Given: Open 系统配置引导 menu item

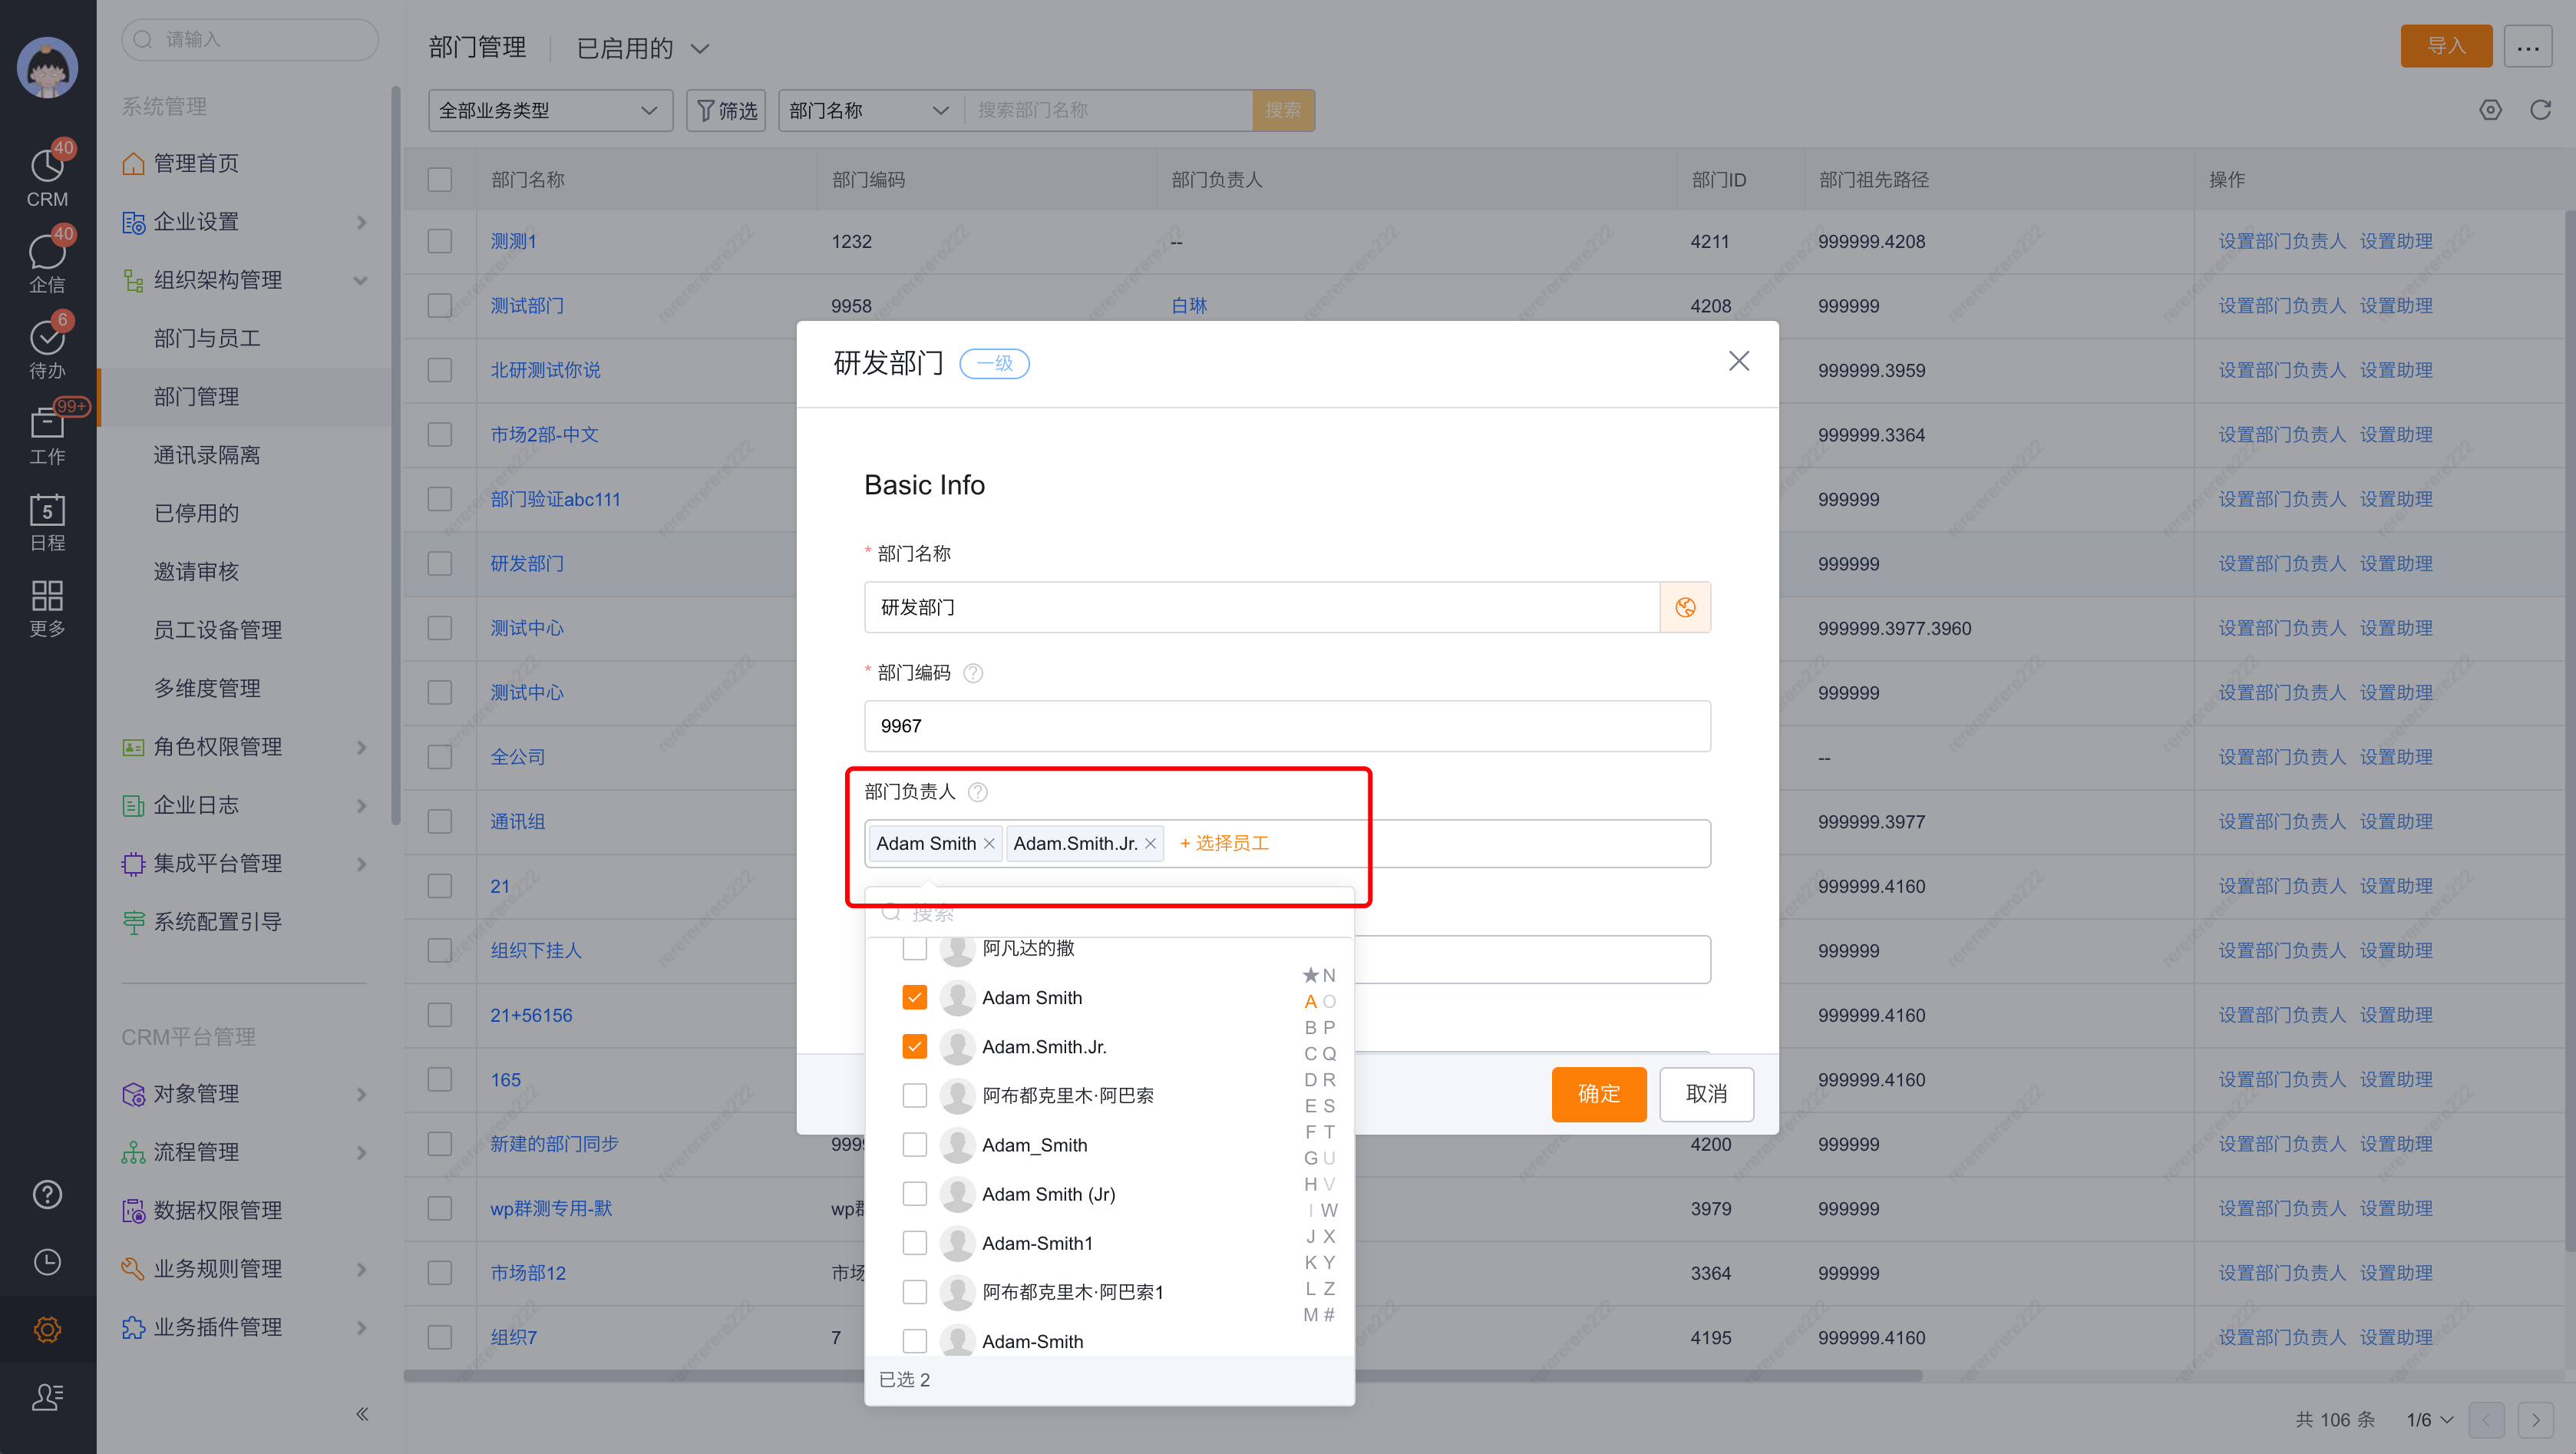Looking at the screenshot, I should [245, 922].
